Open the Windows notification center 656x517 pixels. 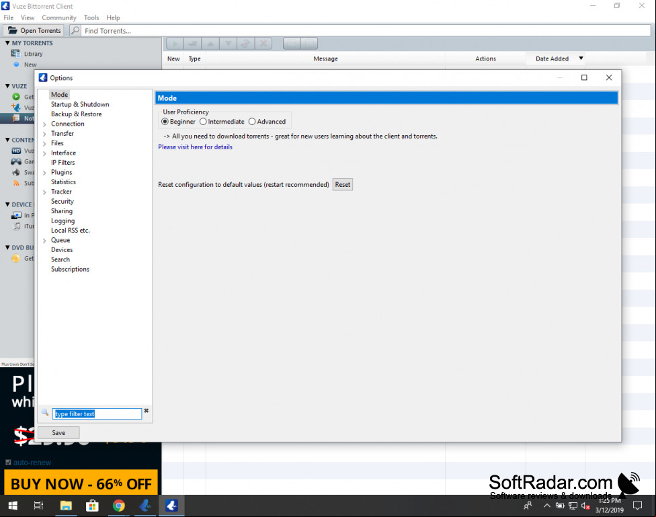[638, 506]
